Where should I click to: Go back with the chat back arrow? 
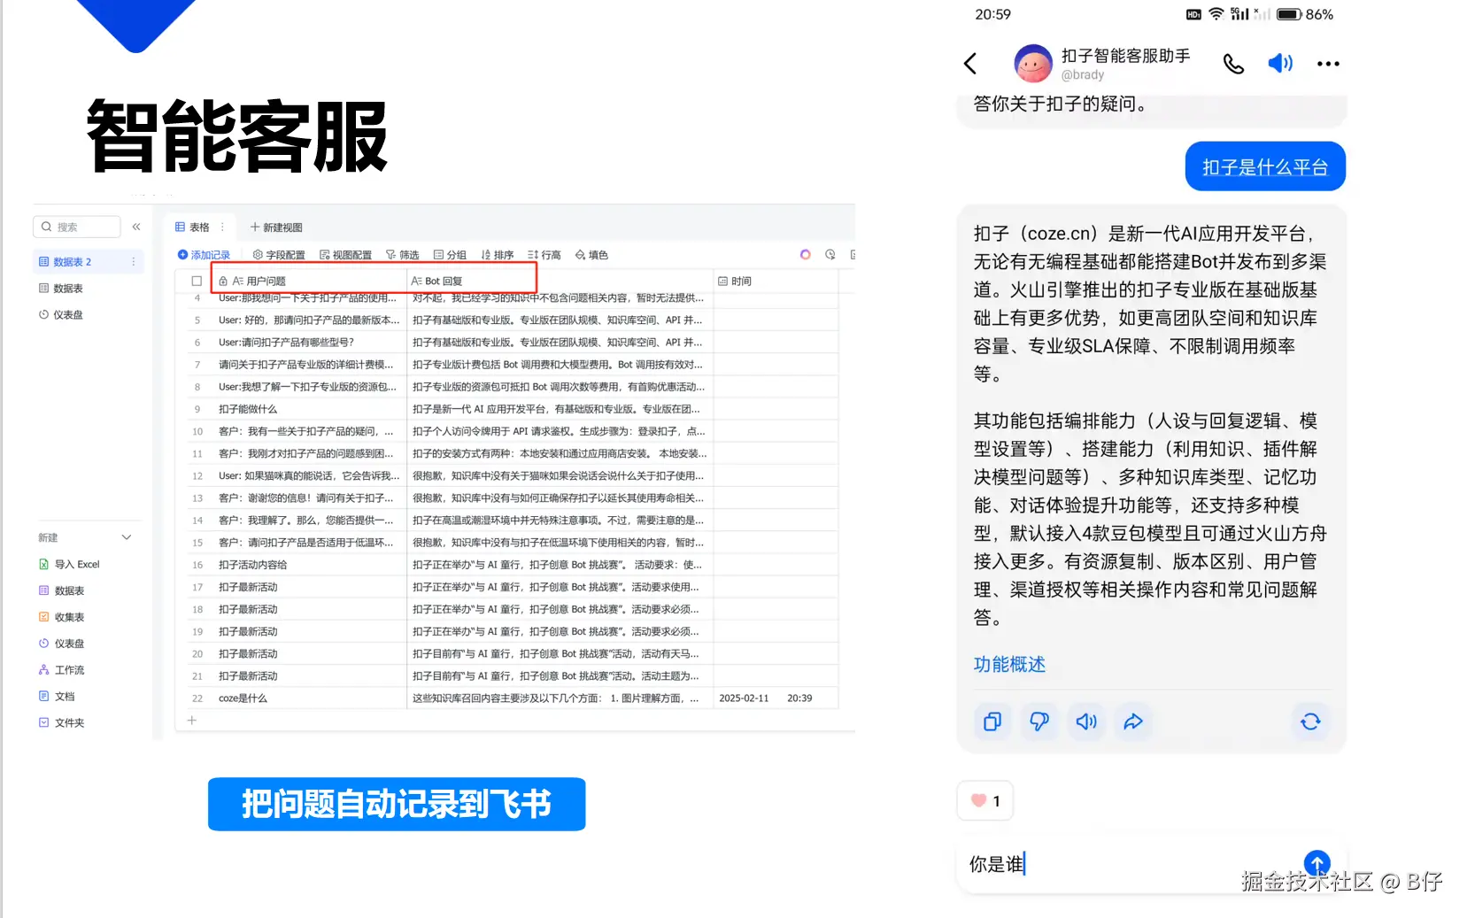(x=970, y=64)
